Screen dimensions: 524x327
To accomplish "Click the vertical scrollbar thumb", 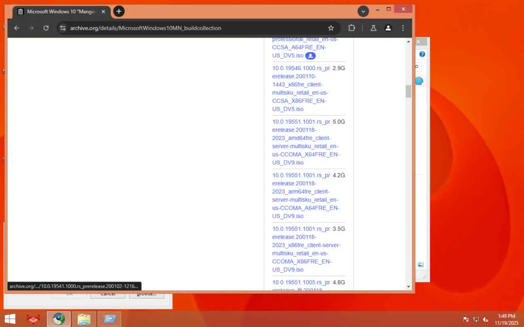I will coord(408,91).
